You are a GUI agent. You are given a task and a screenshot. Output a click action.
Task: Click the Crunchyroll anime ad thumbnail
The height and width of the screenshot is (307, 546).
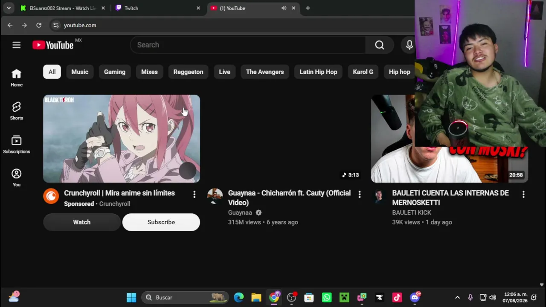coord(122,139)
